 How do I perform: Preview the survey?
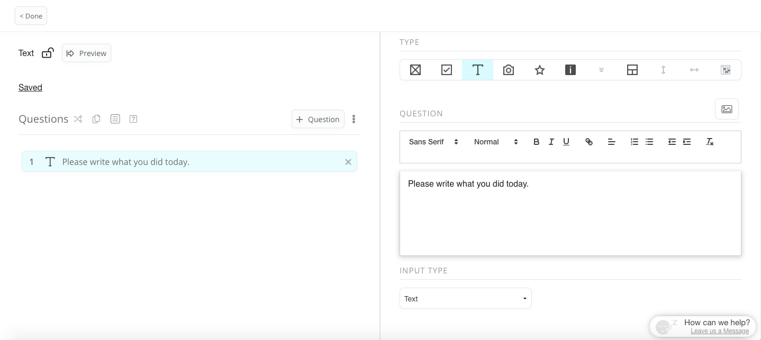pyautogui.click(x=86, y=53)
